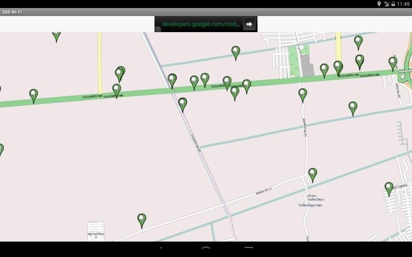Screen dimensions: 412x257
Task: Tap the lone Wi-Fi marker on the green road's left stretch
Action: (x=34, y=95)
